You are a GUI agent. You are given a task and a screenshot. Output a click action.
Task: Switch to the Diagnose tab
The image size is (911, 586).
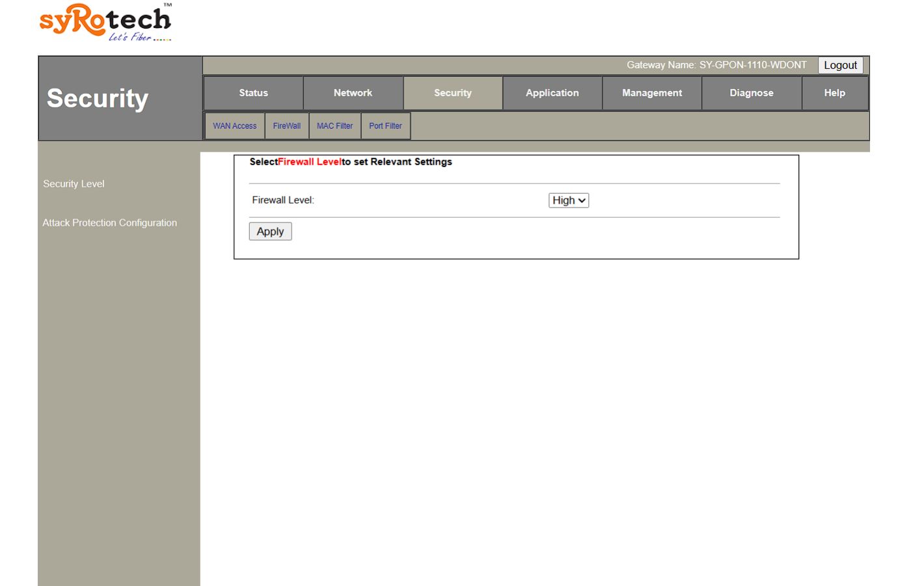(x=752, y=93)
